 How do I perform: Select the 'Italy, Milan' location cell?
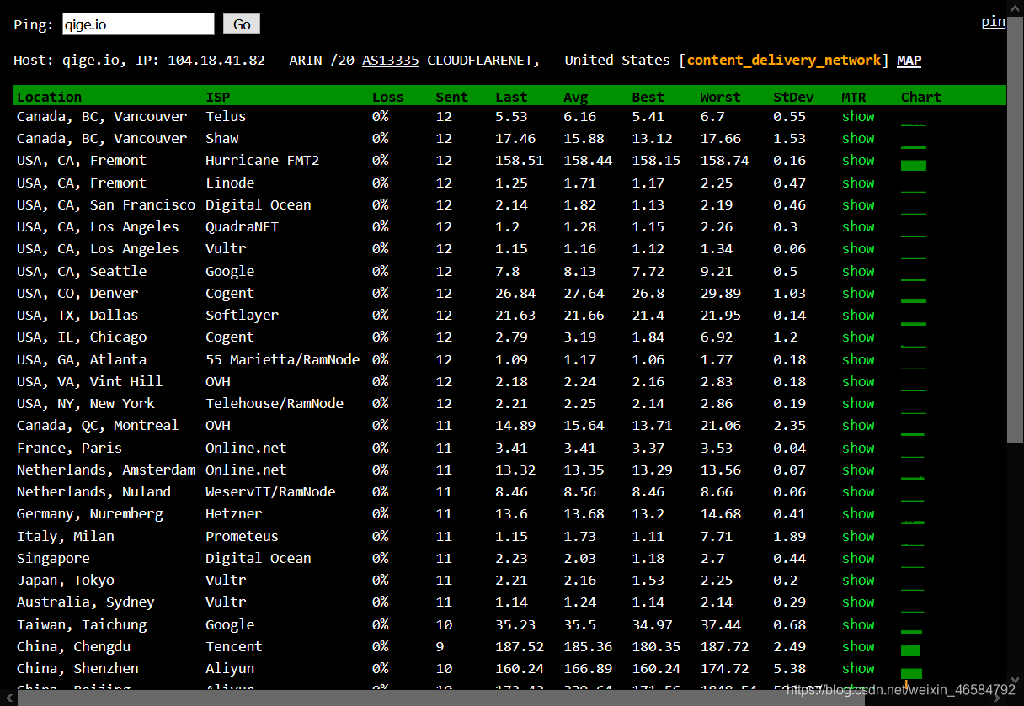coord(66,536)
